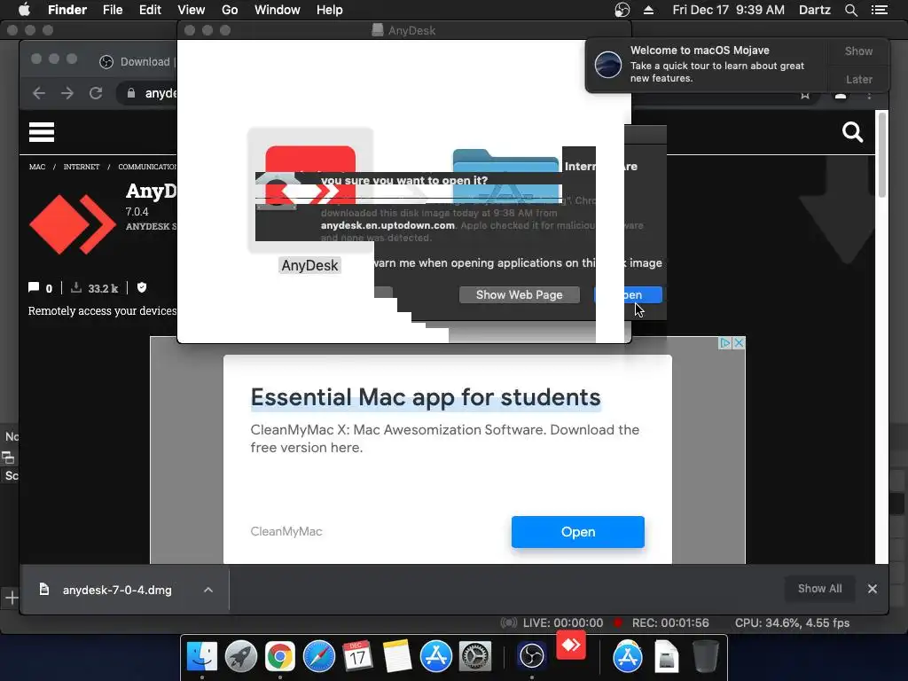908x681 pixels.
Task: Click the COMMUNICATION breadcrumb link
Action: click(x=148, y=167)
